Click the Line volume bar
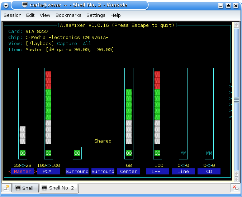 click(x=183, y=107)
